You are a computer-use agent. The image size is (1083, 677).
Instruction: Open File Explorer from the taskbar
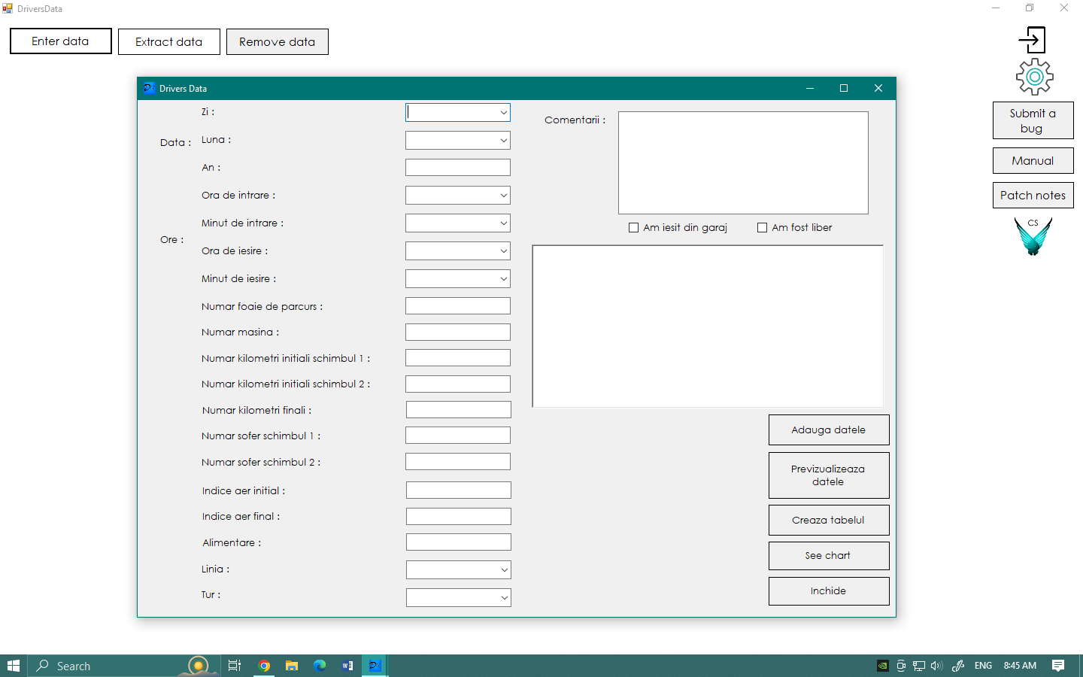292,666
